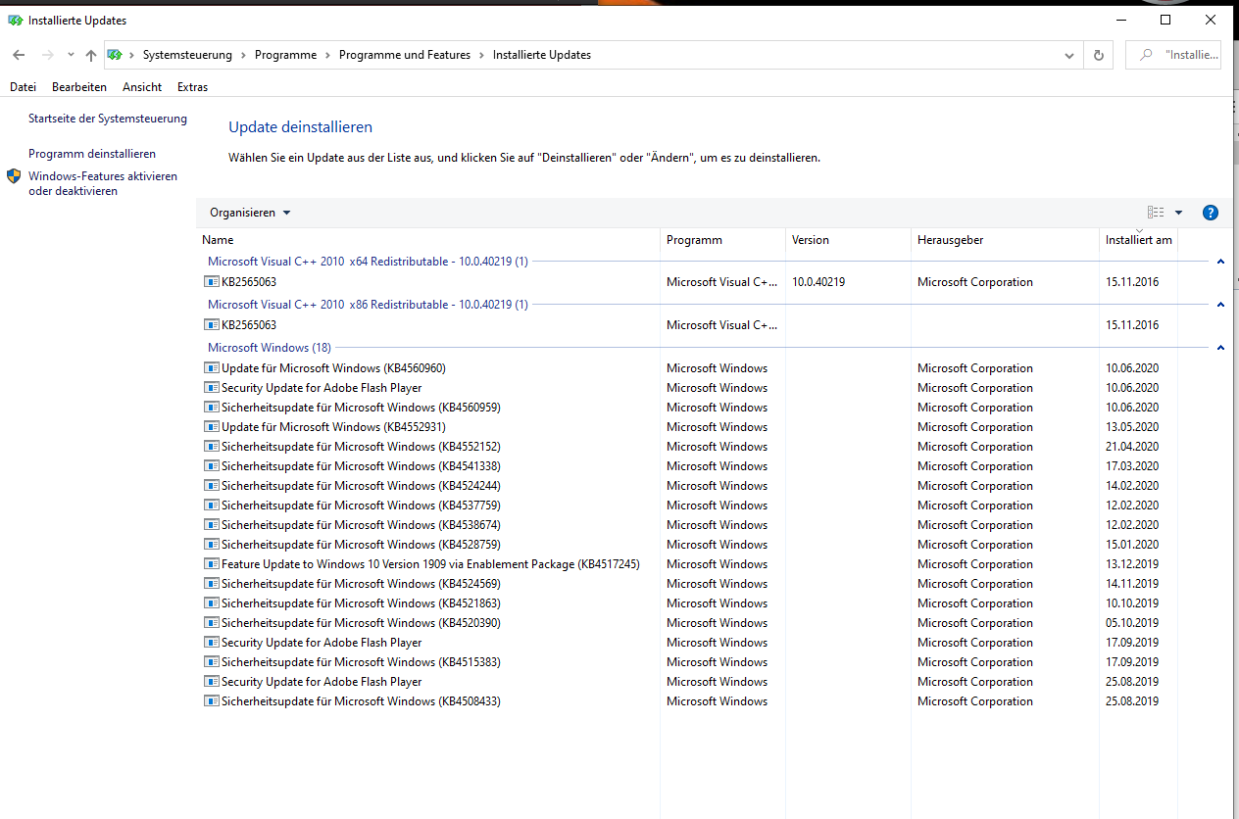Click the date 13.12.2019 cell
The height and width of the screenshot is (819, 1239).
tap(1132, 564)
